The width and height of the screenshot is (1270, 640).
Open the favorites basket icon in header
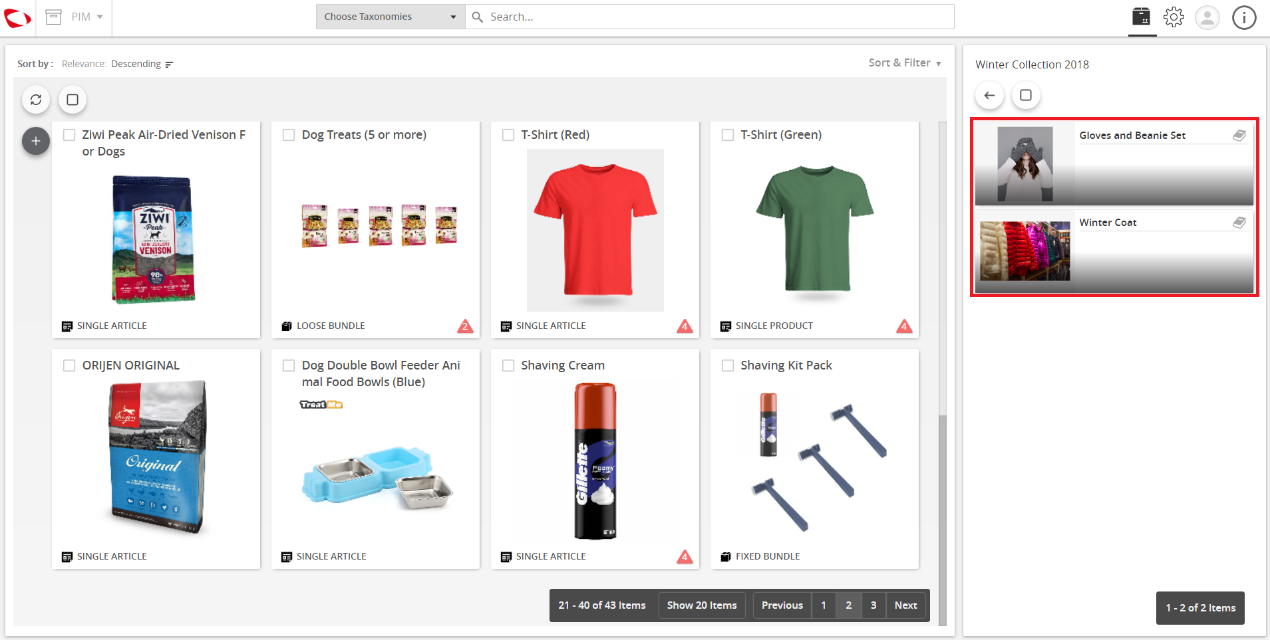coord(1142,17)
